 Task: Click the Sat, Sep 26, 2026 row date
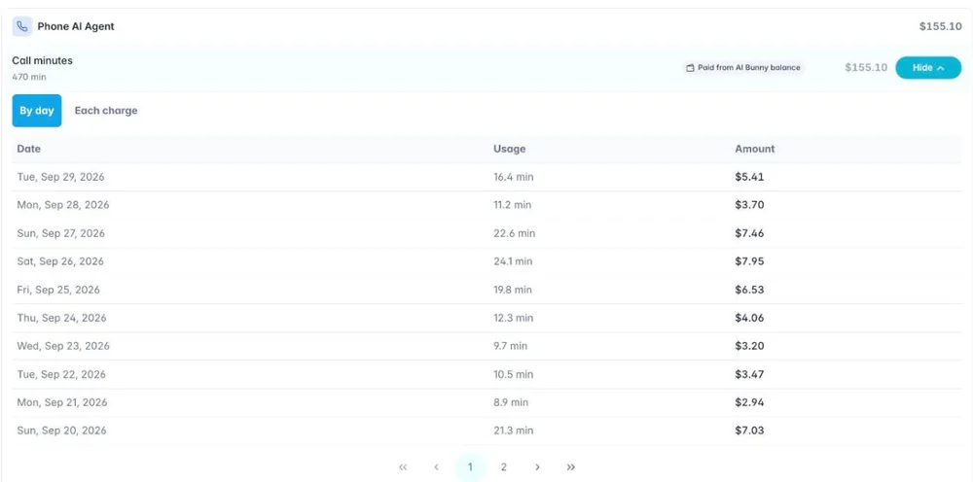coord(60,261)
